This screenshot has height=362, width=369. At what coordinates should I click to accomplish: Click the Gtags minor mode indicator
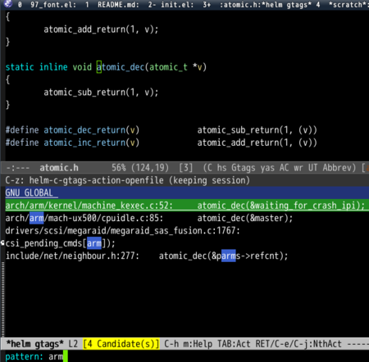point(244,168)
